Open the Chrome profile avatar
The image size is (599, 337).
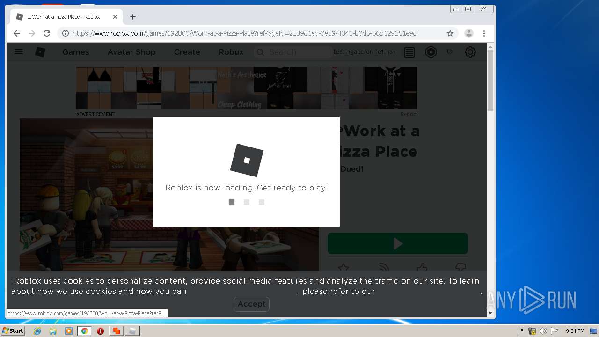point(468,33)
